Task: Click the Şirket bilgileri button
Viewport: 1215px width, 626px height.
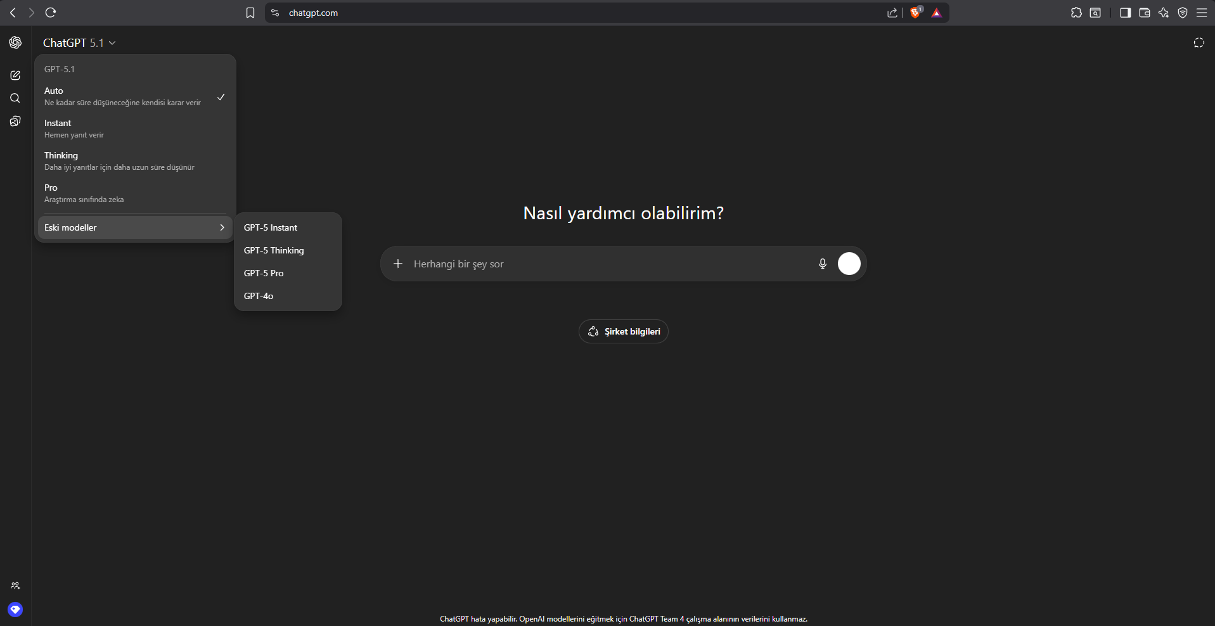Action: click(x=623, y=331)
